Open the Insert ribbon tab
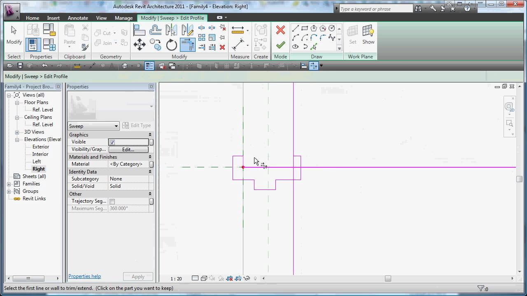Screen dimensions: 527x296 (53, 18)
